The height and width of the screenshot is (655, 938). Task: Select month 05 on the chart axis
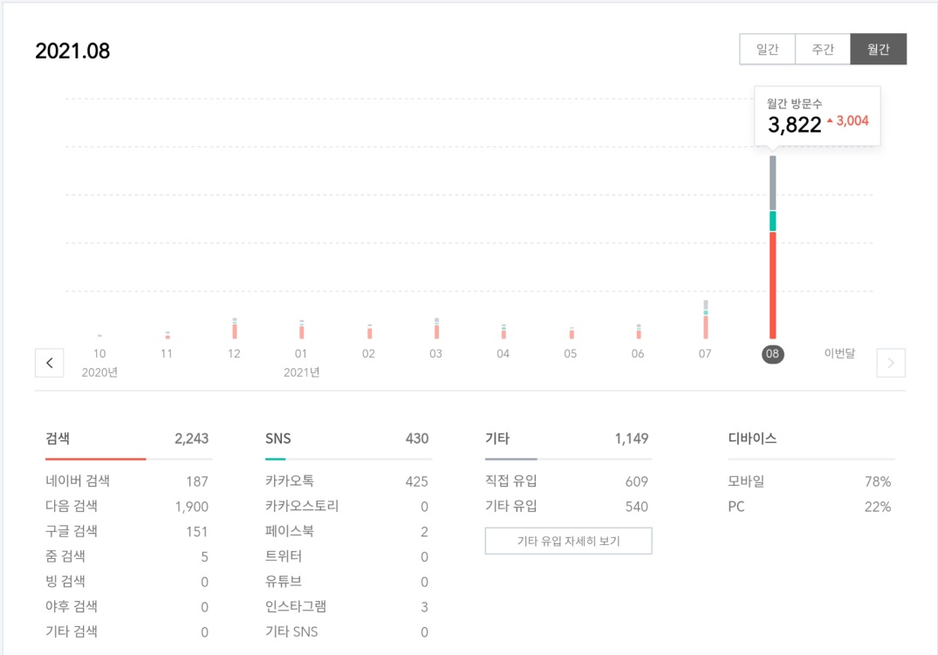tap(570, 353)
